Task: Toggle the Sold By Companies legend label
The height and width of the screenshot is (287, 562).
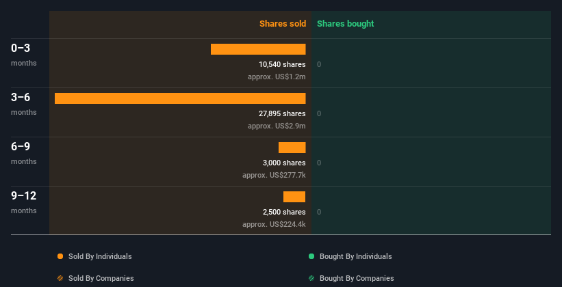Action: [101, 278]
